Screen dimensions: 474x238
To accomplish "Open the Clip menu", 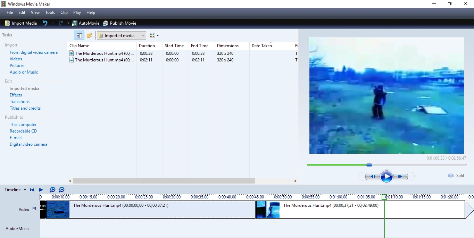I will (64, 12).
